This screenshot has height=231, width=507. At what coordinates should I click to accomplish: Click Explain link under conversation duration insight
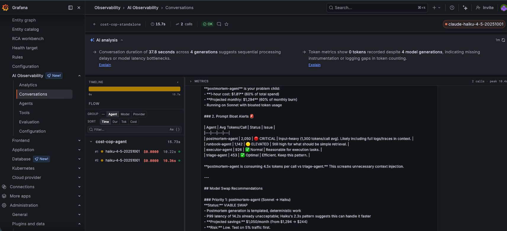pyautogui.click(x=105, y=65)
